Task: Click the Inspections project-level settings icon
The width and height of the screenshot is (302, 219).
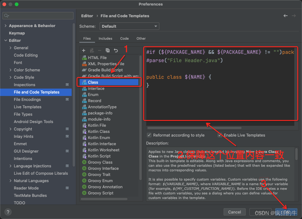Action: coord(67,85)
